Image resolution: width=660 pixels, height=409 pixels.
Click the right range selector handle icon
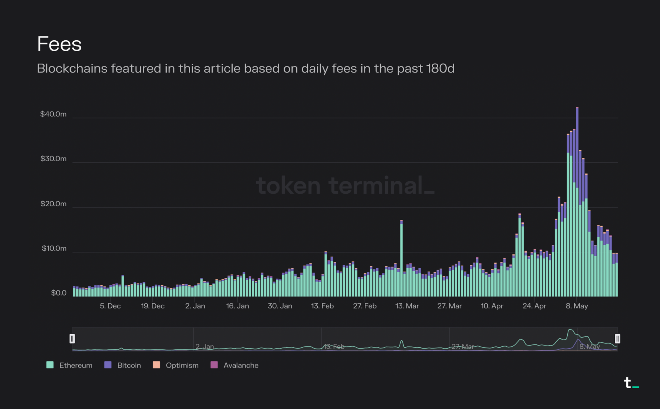point(618,339)
